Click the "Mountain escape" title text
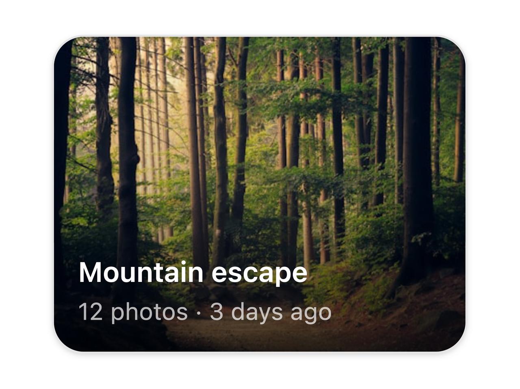This screenshot has height=389, width=520. tap(193, 273)
